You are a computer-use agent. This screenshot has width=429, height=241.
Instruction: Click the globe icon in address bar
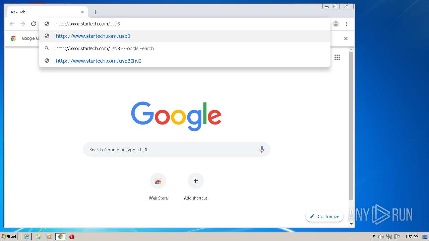pyautogui.click(x=47, y=24)
